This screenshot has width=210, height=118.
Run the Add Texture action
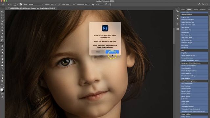pos(194,104)
